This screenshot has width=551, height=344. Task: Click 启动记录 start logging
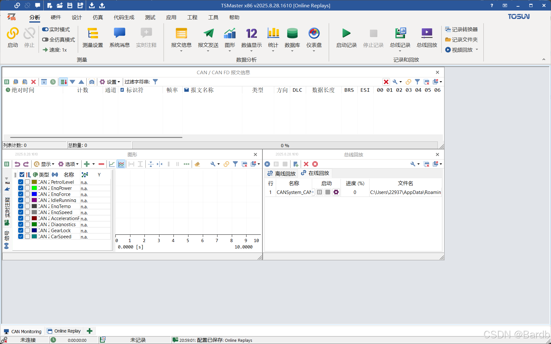click(x=346, y=37)
